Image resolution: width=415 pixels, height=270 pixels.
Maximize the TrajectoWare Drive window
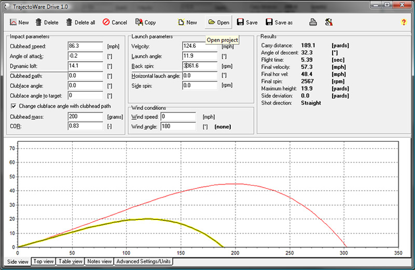(387, 5)
